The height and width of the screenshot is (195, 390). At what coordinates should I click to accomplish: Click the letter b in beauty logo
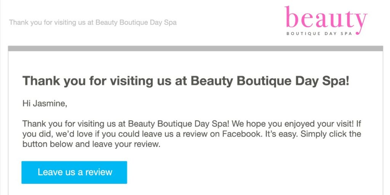291,16
